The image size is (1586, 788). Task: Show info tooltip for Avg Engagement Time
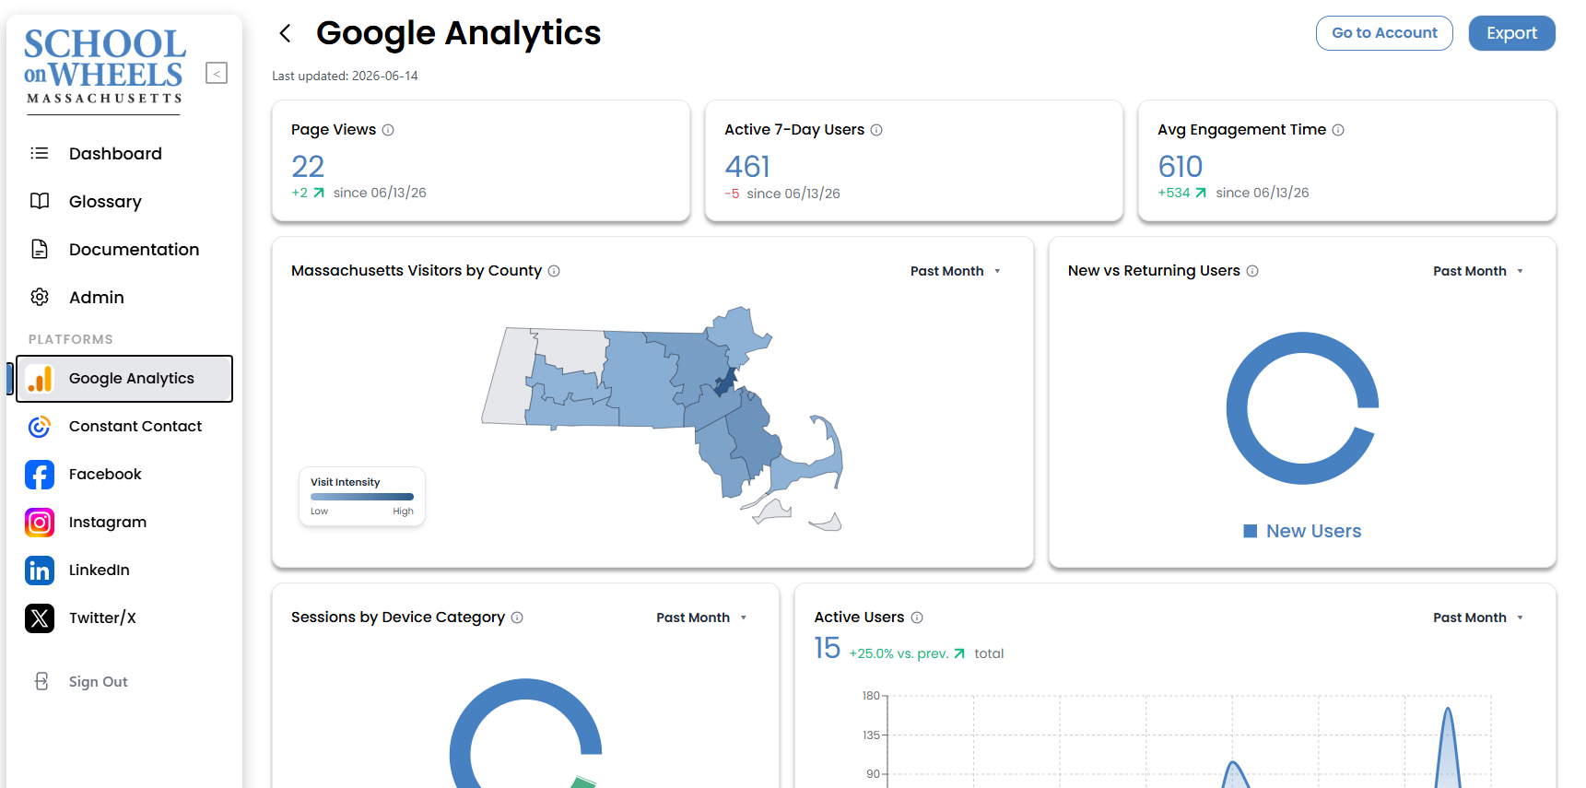tap(1338, 130)
